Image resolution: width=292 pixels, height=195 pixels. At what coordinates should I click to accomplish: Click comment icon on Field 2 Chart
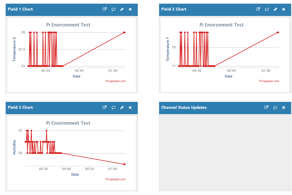267,9
